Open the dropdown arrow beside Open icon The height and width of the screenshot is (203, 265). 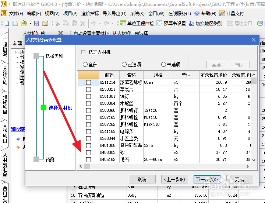(30, 23)
